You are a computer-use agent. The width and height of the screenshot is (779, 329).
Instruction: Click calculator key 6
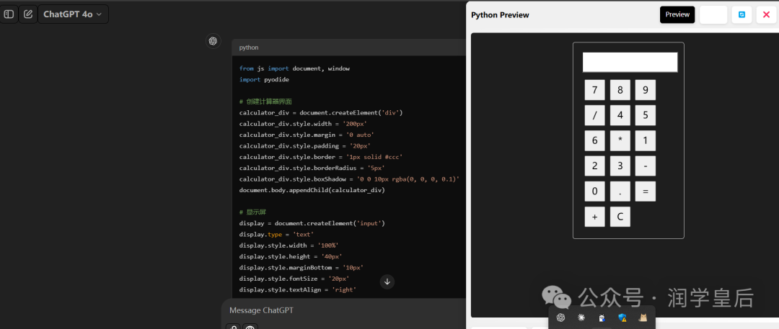(x=594, y=140)
